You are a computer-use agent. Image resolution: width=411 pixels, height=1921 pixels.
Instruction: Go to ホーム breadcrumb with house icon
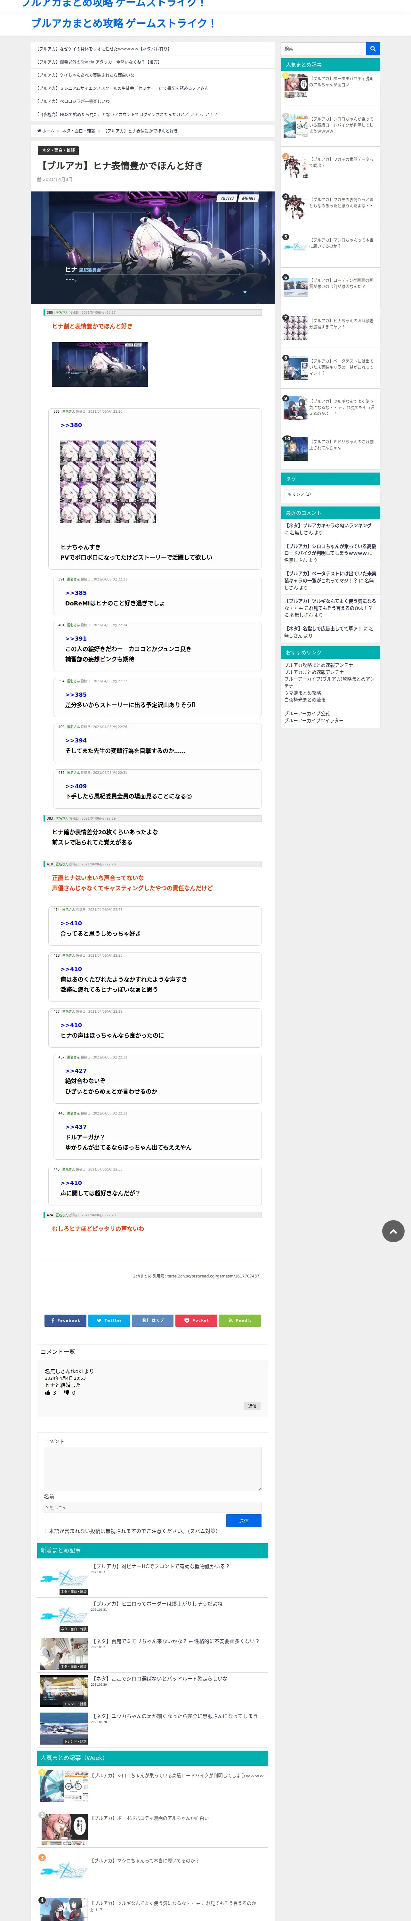pyautogui.click(x=46, y=131)
